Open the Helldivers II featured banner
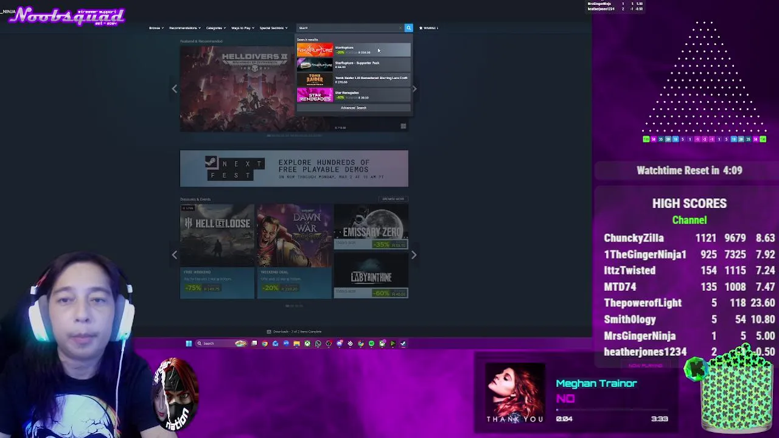 (237, 89)
